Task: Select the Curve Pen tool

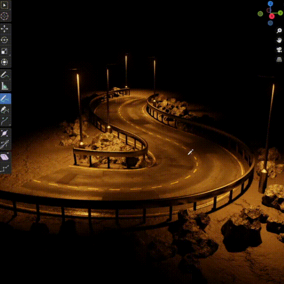Action: [5, 110]
